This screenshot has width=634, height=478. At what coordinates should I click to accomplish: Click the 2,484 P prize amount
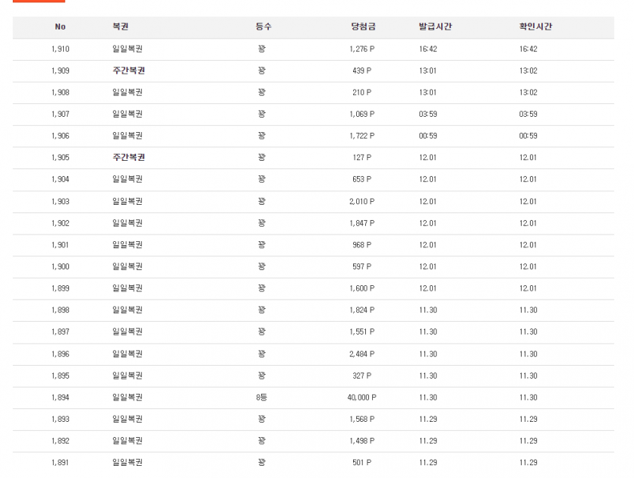[362, 354]
